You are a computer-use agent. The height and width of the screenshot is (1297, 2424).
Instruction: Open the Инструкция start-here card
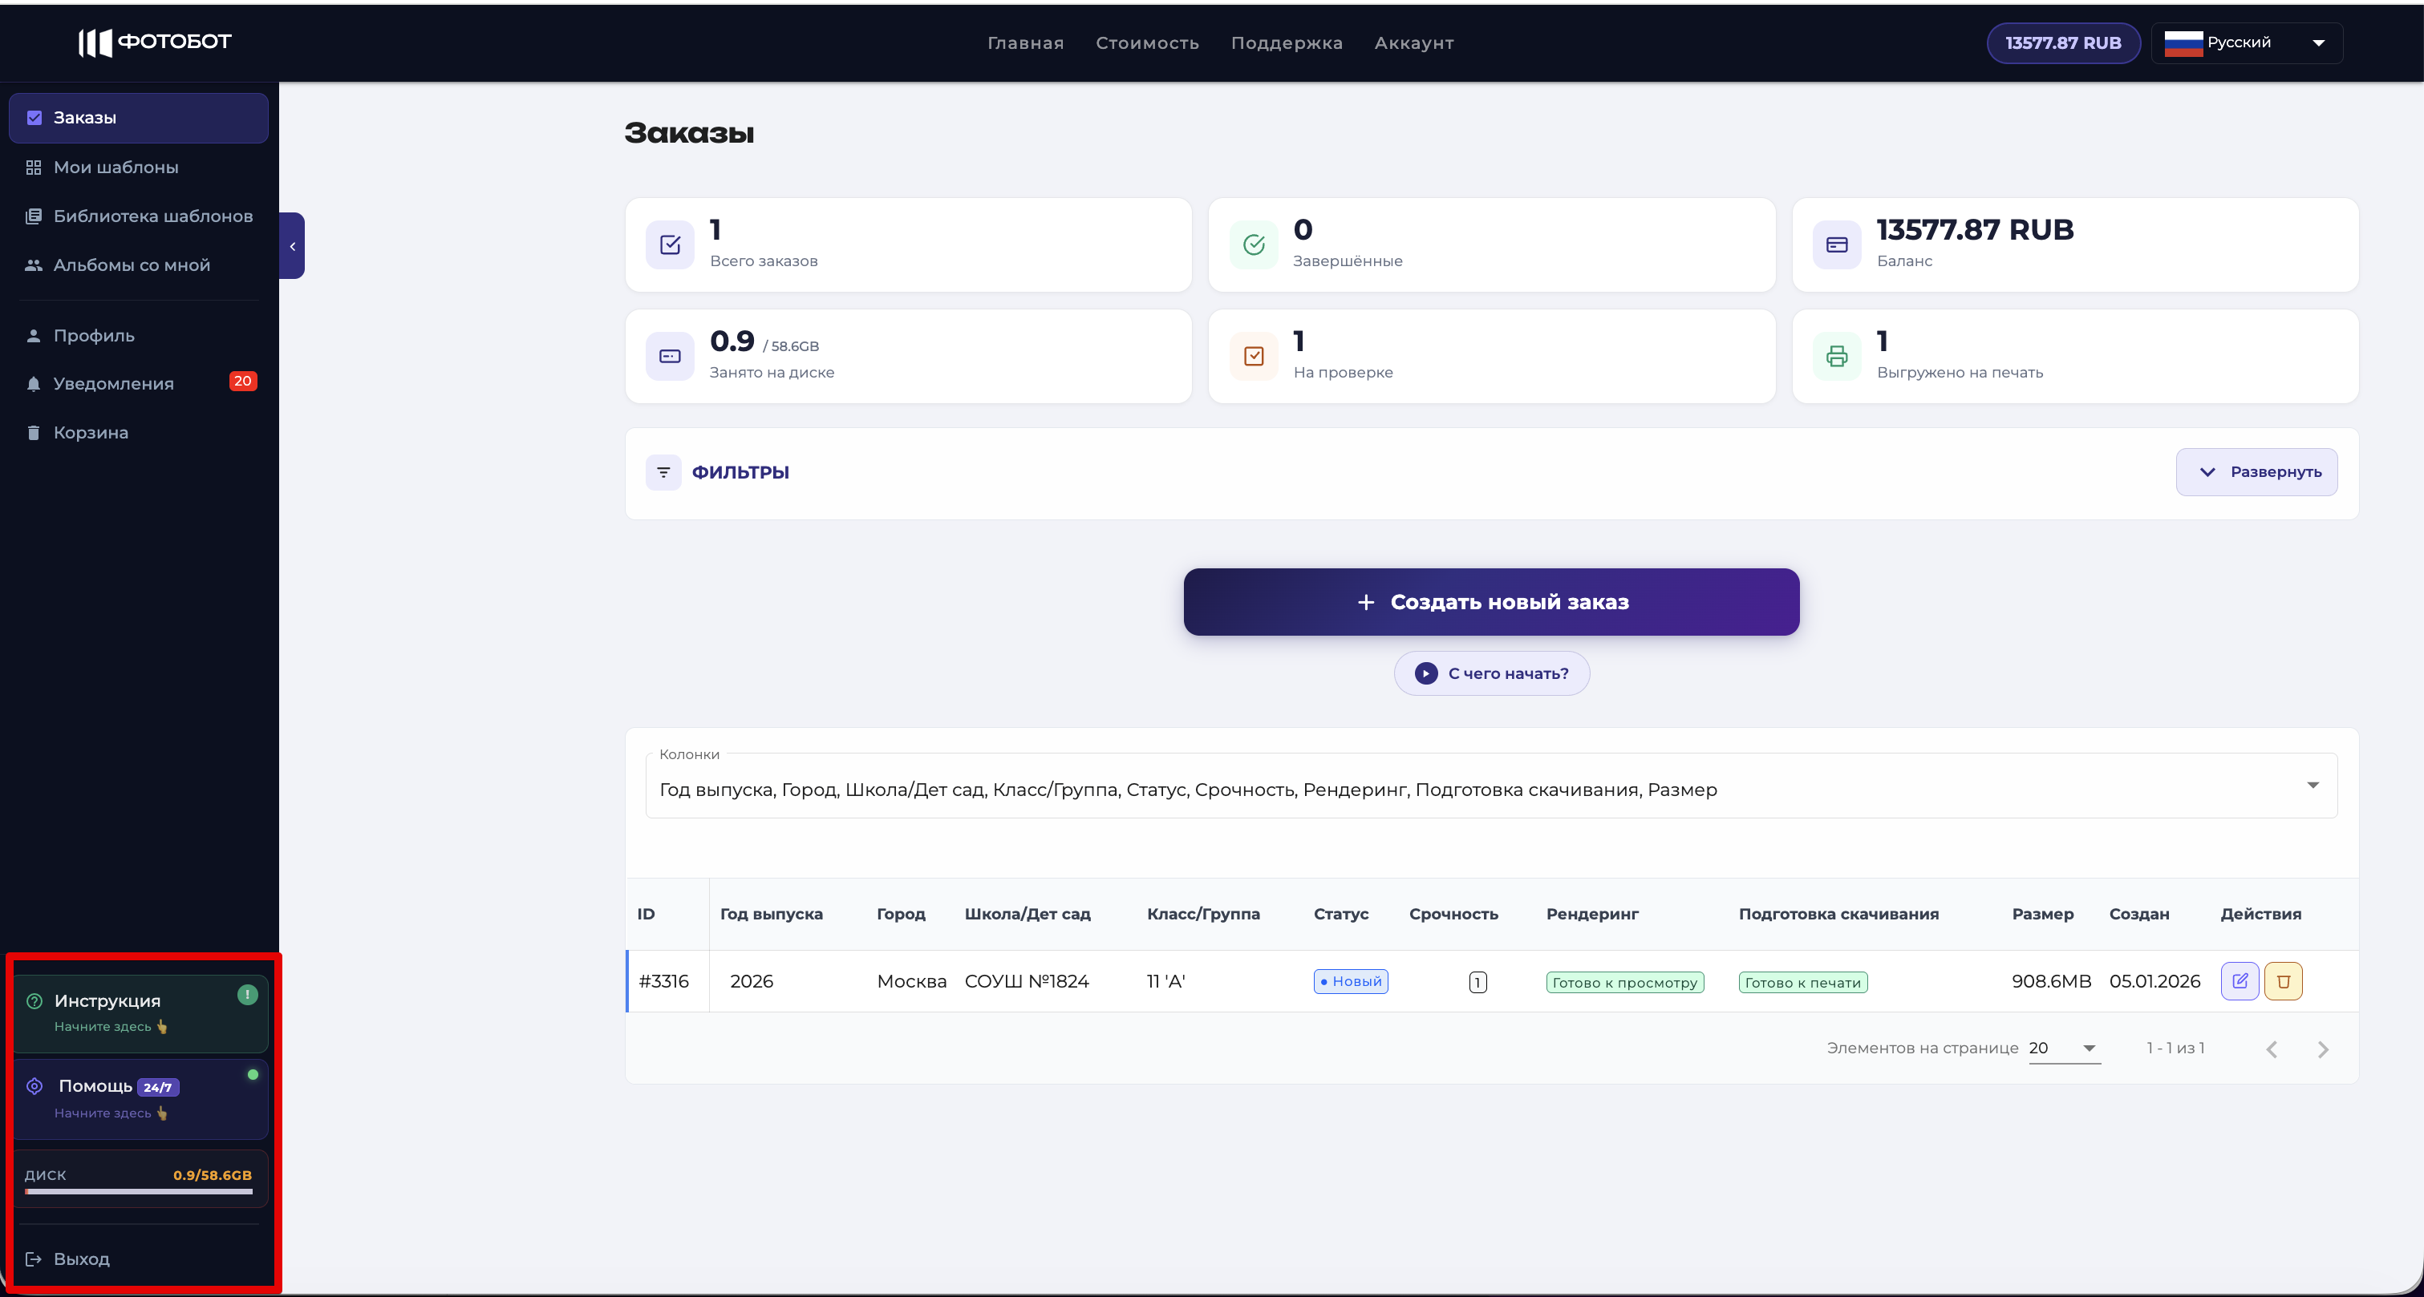[140, 1013]
